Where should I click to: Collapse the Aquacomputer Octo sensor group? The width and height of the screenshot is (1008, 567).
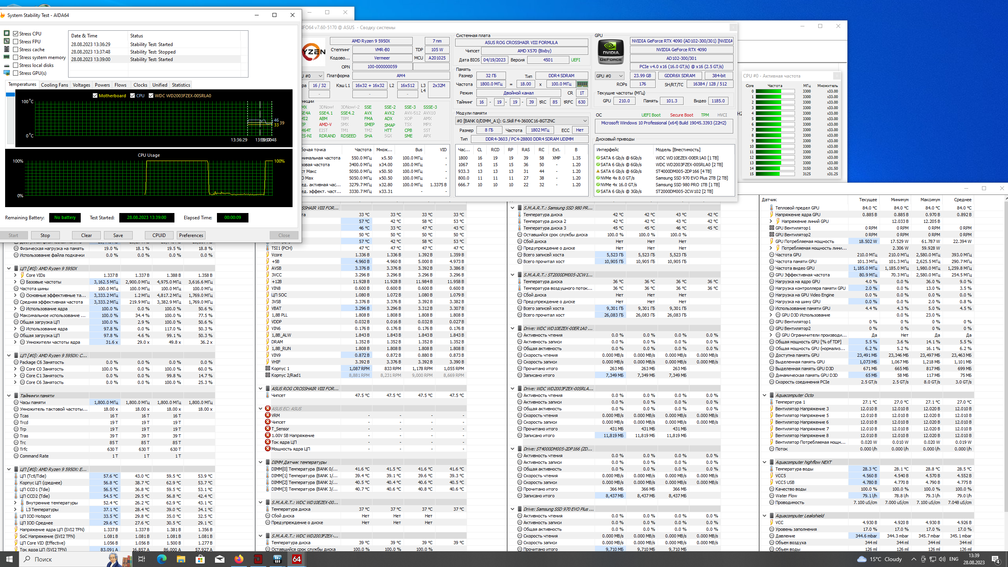point(765,395)
